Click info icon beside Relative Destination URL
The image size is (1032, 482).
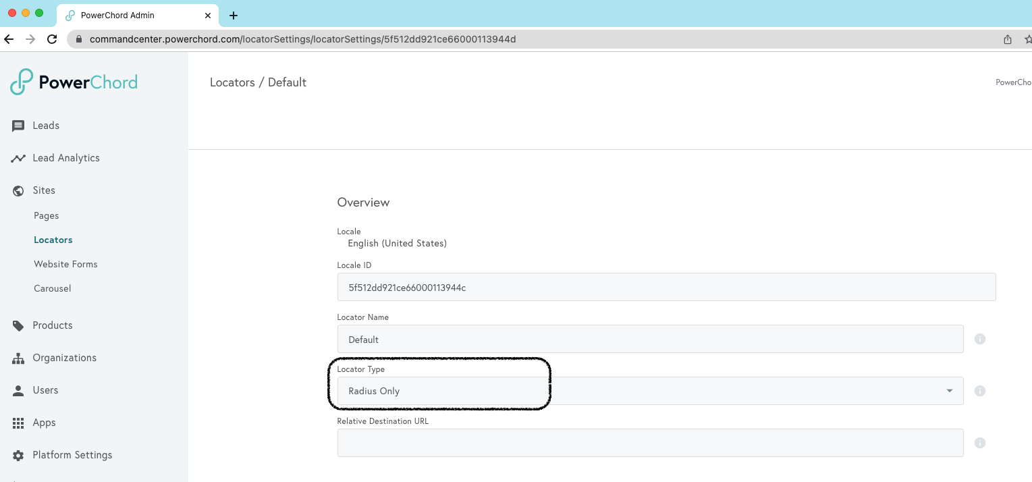980,443
